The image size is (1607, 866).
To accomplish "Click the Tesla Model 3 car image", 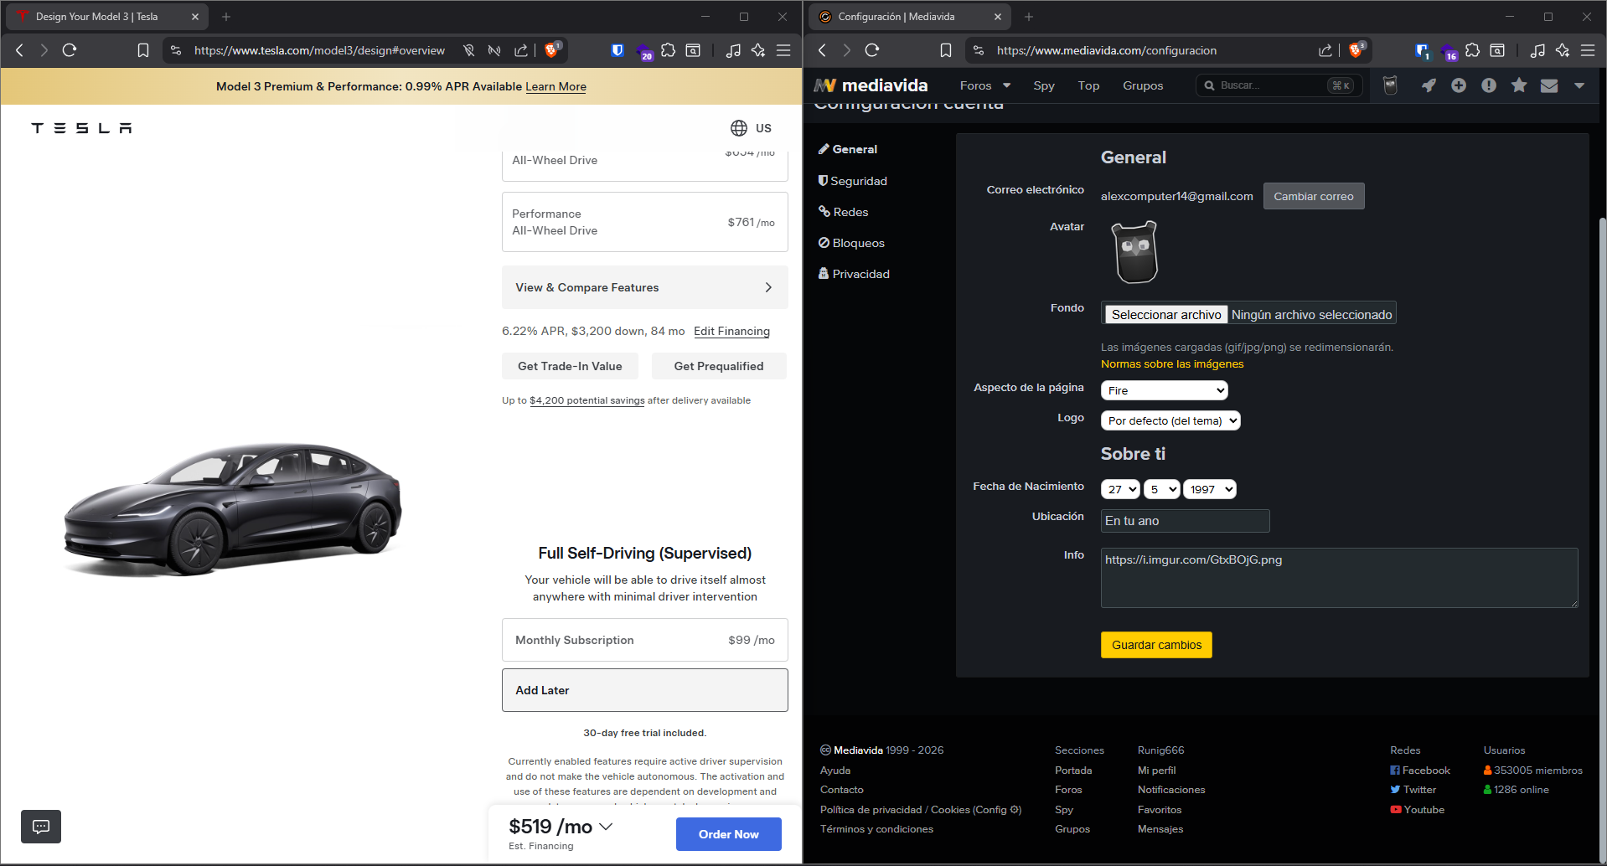I will pos(233,508).
